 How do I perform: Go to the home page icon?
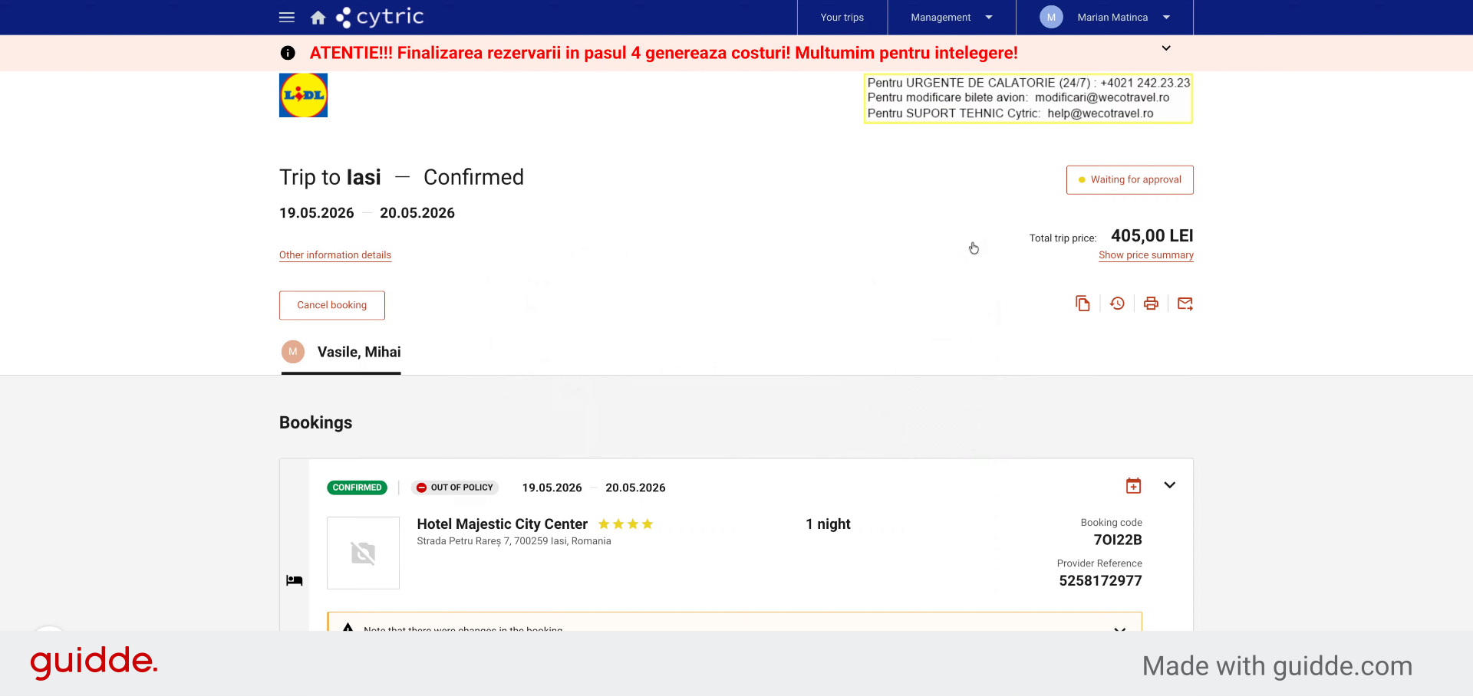[x=318, y=18]
